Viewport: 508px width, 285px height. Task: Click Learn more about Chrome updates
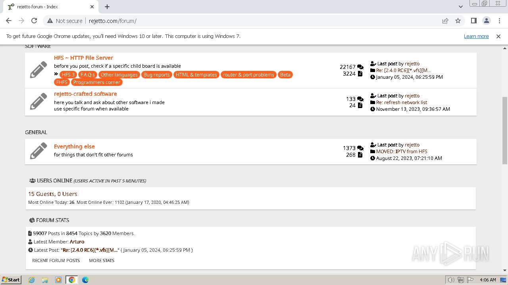click(476, 36)
